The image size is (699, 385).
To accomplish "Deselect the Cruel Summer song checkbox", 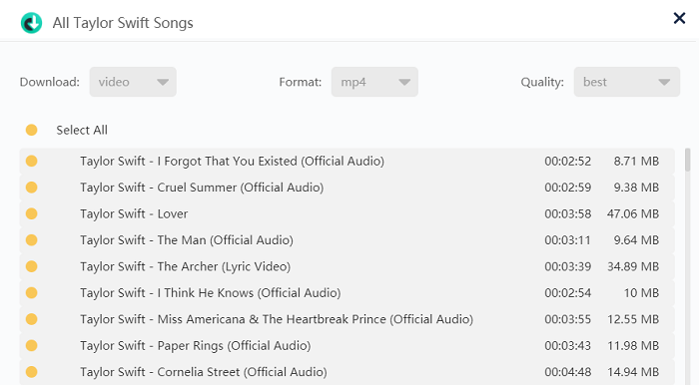I will pos(31,188).
